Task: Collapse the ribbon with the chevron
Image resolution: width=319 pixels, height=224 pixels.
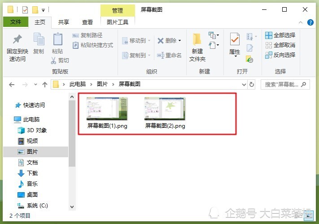Action: click(x=301, y=22)
